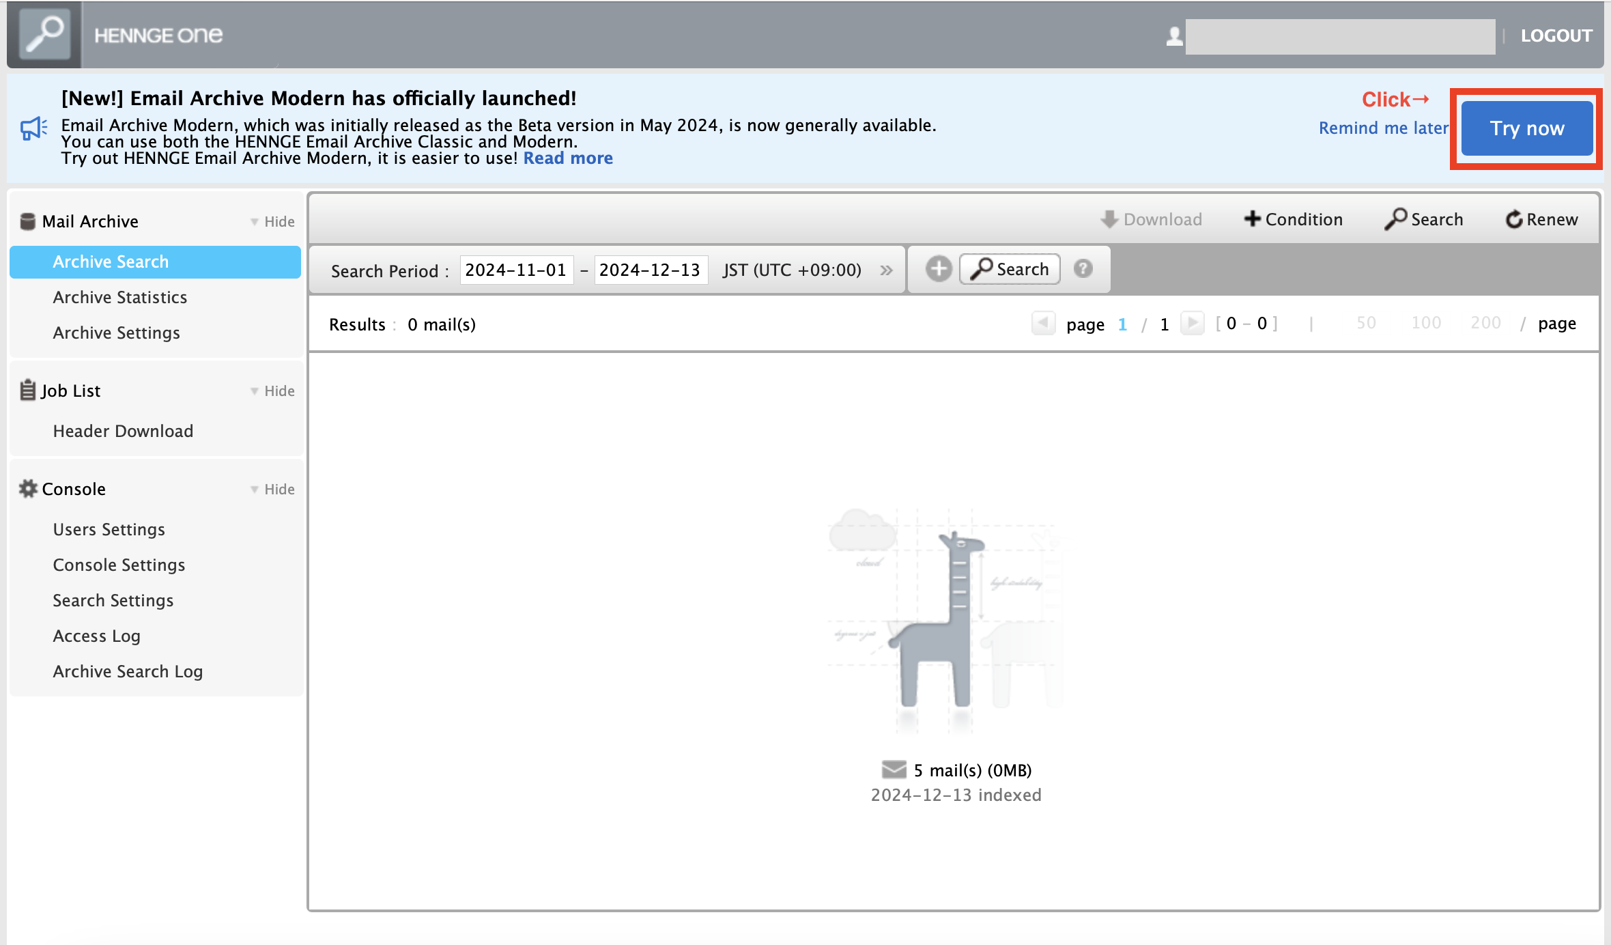Click the Mail Archive section heading
The height and width of the screenshot is (945, 1611).
tap(90, 221)
